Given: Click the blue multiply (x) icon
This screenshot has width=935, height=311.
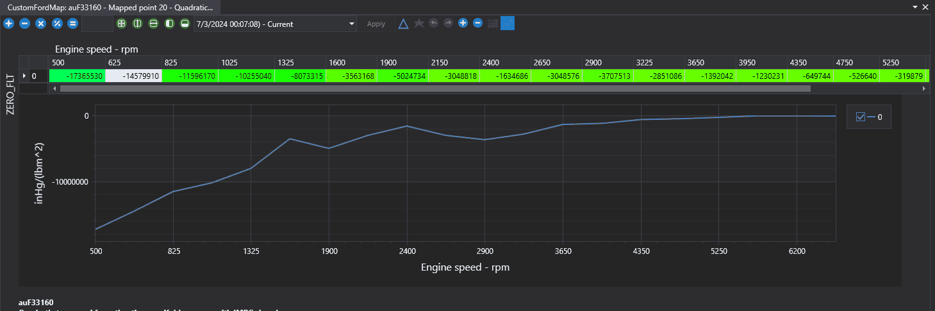Looking at the screenshot, I should point(40,24).
